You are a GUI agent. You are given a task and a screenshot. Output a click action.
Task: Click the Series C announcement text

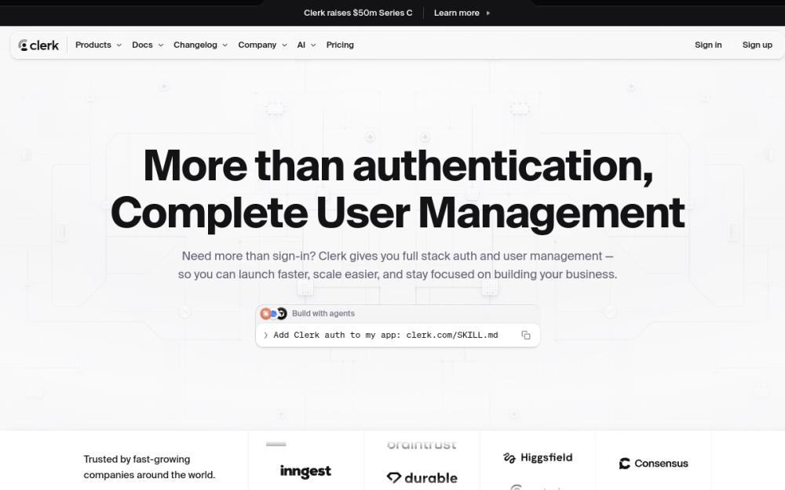(358, 13)
